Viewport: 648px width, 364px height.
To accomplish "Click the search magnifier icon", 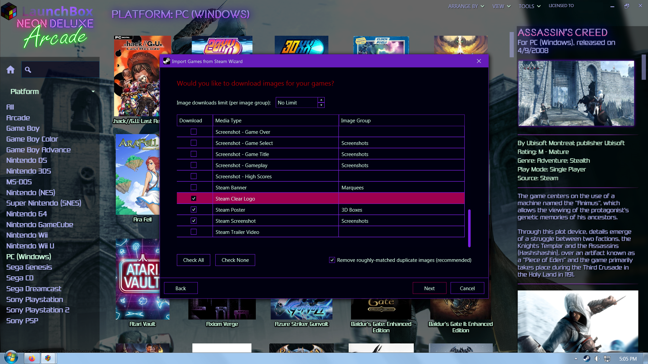I will (x=28, y=70).
